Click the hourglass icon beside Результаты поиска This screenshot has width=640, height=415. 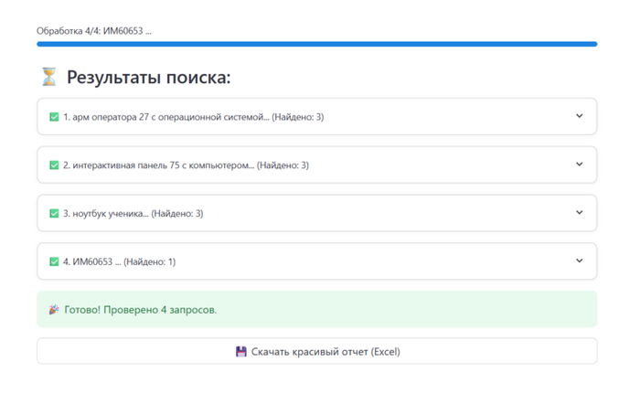pyautogui.click(x=48, y=77)
